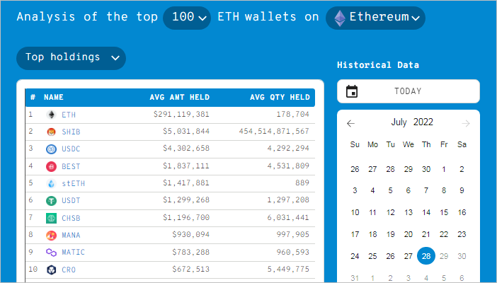Click the BEST token icon
This screenshot has height=283, width=497.
tap(51, 167)
